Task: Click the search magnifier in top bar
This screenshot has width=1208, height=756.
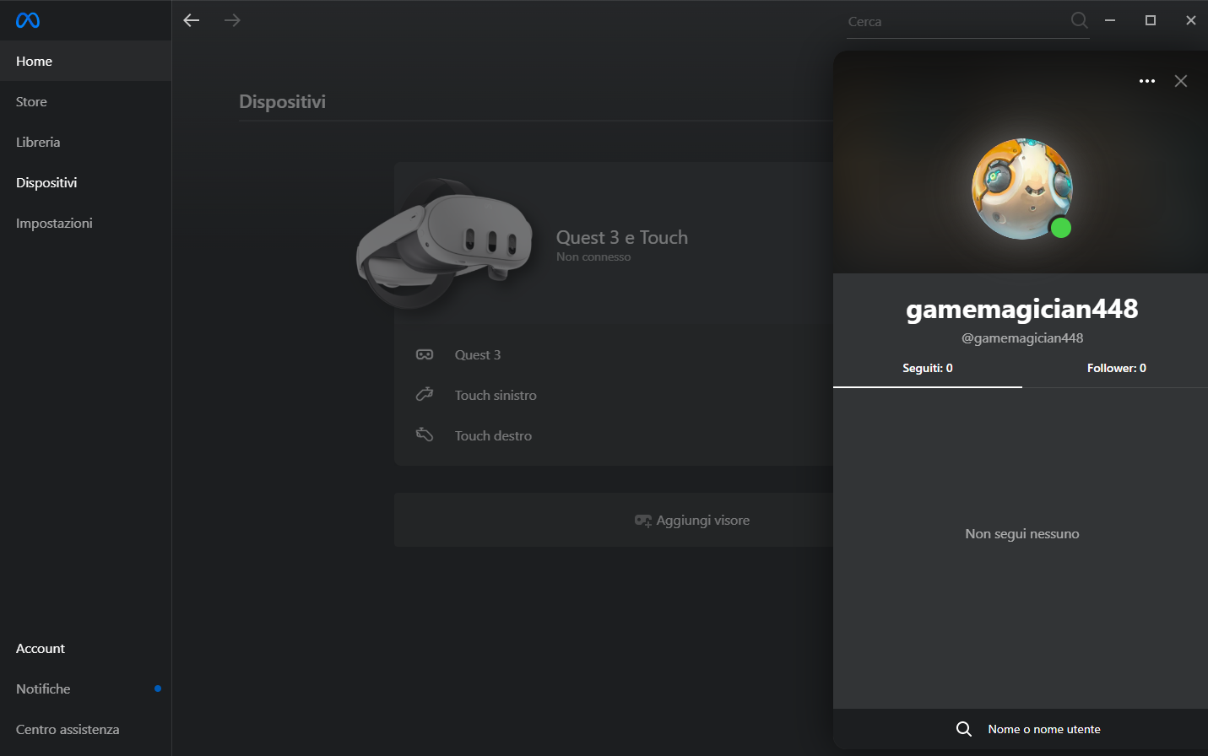Action: 1080,20
